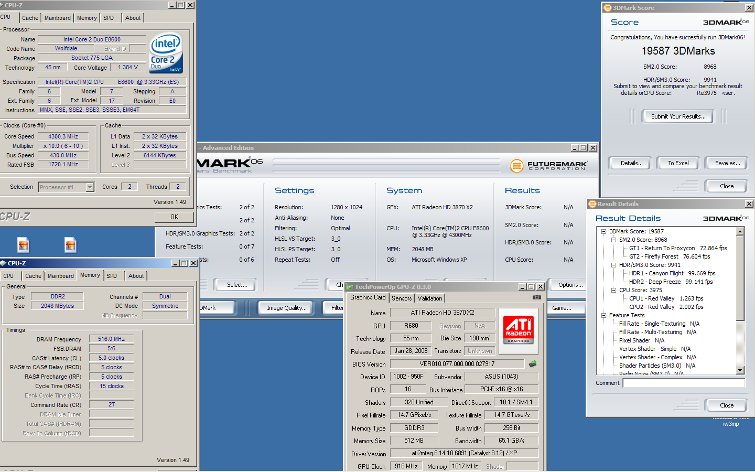755x472 pixels.
Task: Select CPU2 - Red Valley result row
Action: (666, 307)
